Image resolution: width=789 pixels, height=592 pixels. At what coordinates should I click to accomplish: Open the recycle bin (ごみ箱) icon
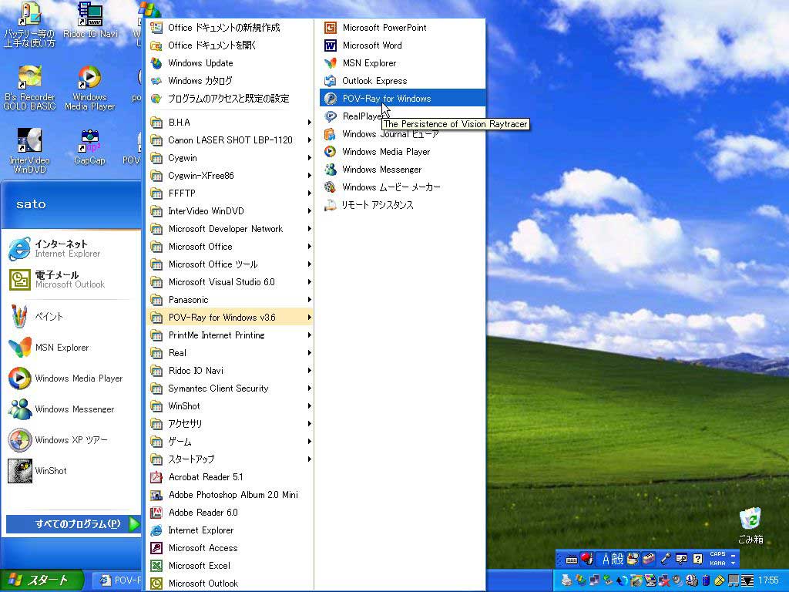tap(750, 526)
